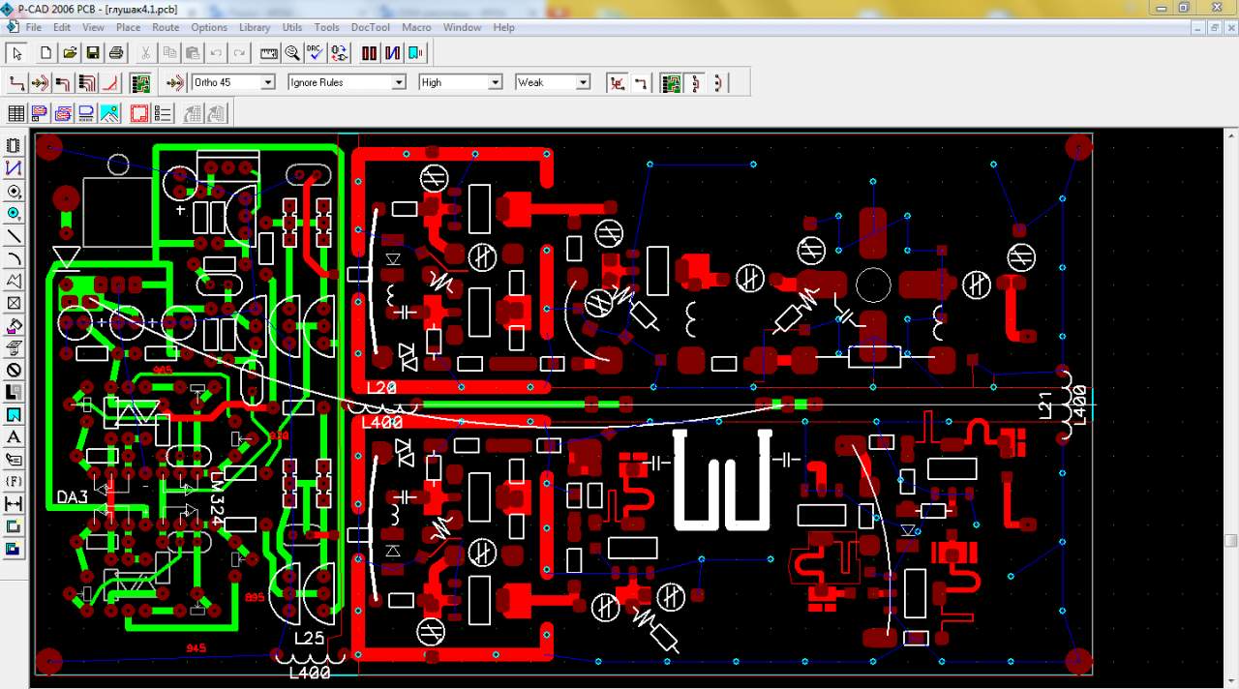Expand the Ignore Rules dropdown

398,83
